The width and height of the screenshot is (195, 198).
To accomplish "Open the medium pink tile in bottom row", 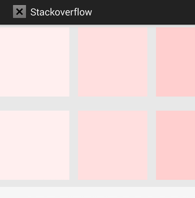I will (x=113, y=145).
